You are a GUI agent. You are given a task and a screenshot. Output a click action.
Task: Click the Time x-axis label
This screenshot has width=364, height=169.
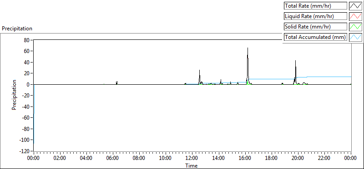[192, 166]
